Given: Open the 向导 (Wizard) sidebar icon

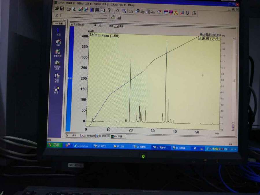Looking at the screenshot, I should point(56,90).
